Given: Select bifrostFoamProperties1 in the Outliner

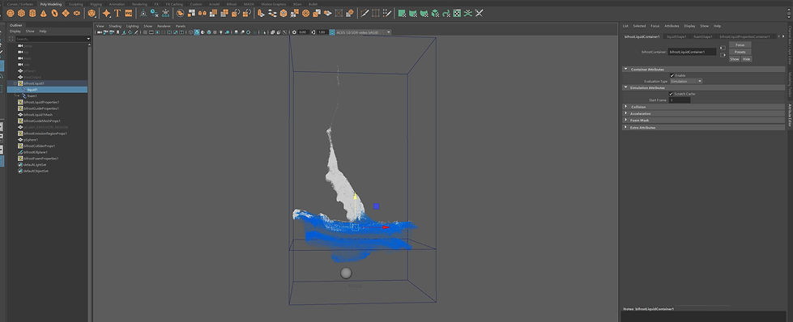Looking at the screenshot, I should 41,159.
